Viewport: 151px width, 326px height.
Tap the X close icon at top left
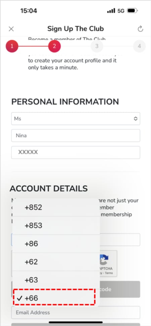tap(11, 29)
